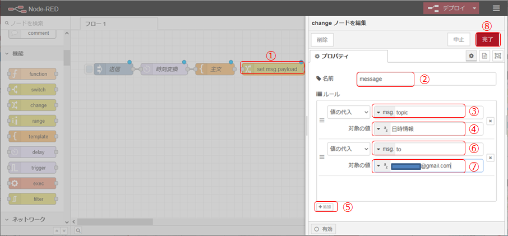Viewport: 508px width, 236px height.
Task: Select the exec node in palette
Action: pos(33,183)
